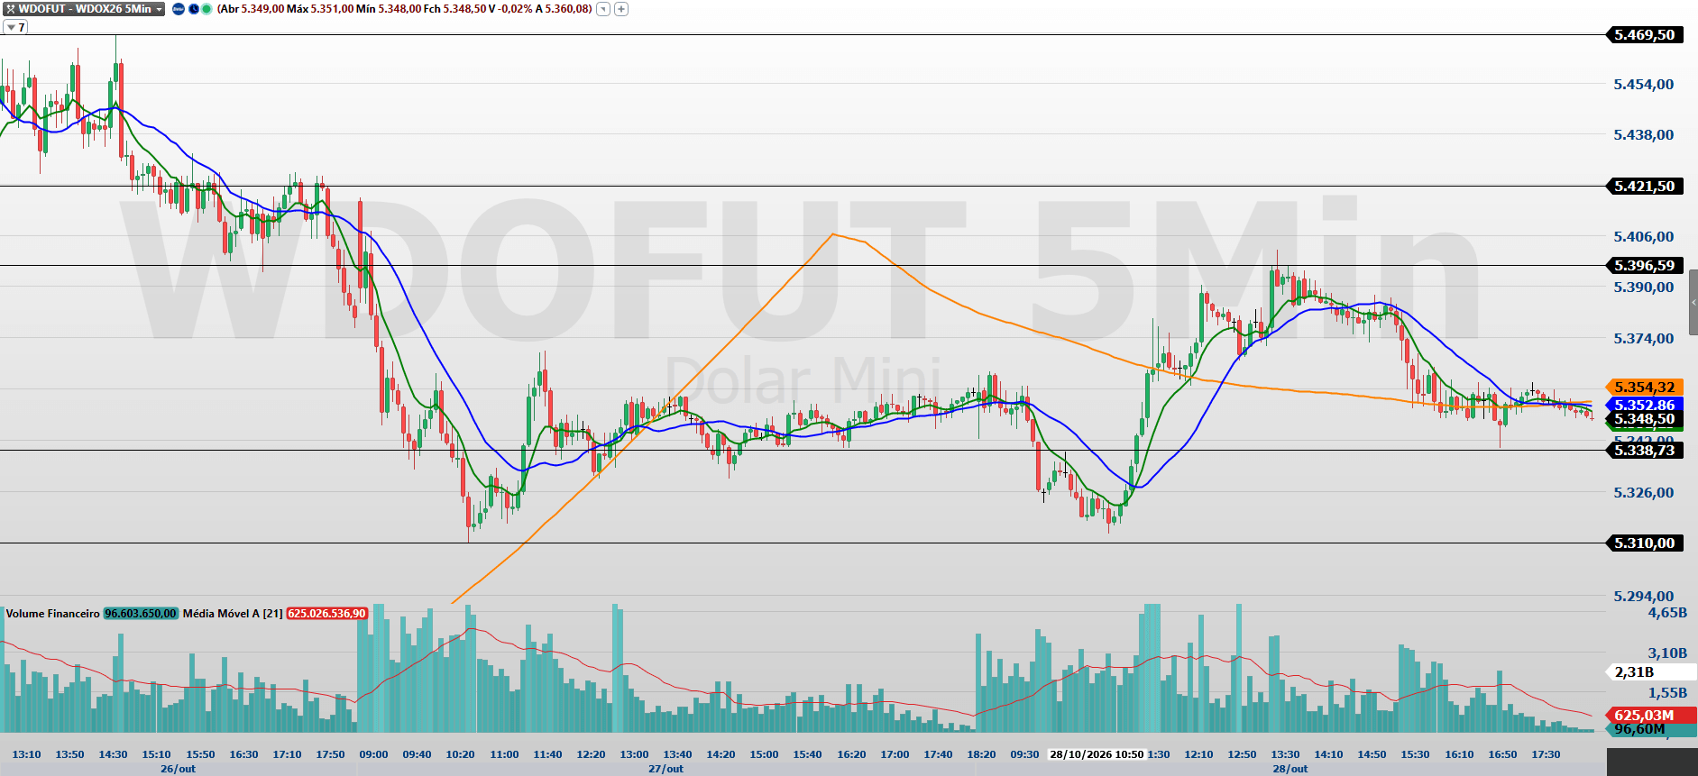Click the 5.348,50 last price tag
Image resolution: width=1698 pixels, height=776 pixels.
(1644, 419)
